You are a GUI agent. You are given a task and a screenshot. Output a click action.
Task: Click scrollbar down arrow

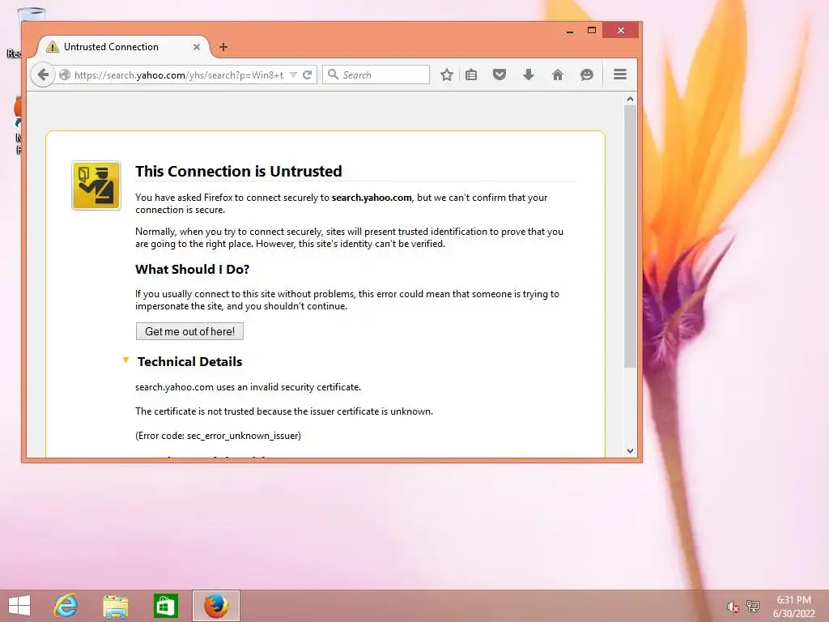pyautogui.click(x=630, y=450)
